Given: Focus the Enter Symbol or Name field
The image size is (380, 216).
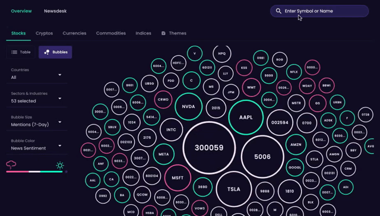Looking at the screenshot, I should (319, 11).
